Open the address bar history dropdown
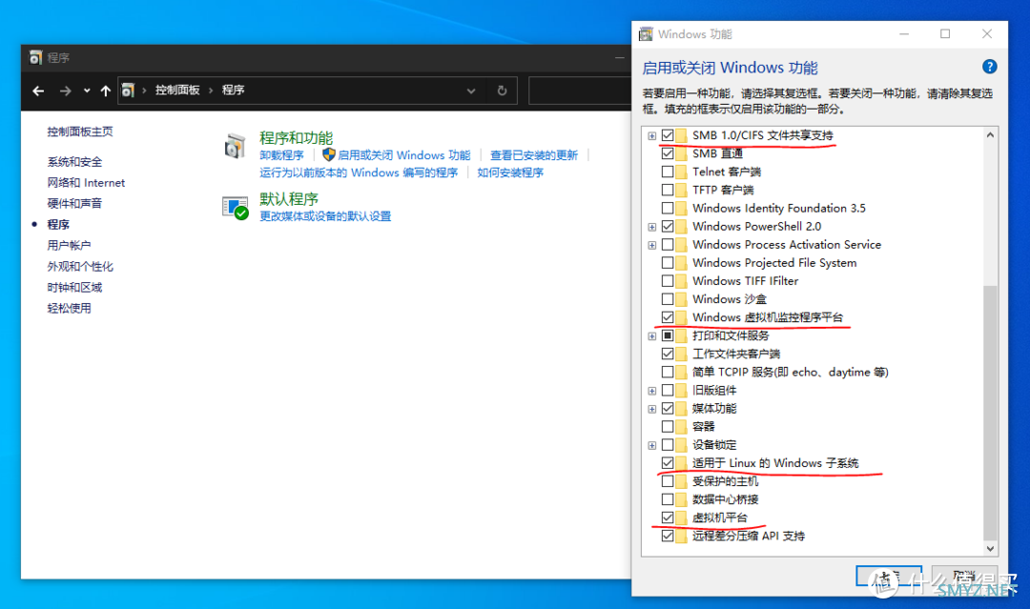Screen dimensions: 1030x609 [471, 91]
